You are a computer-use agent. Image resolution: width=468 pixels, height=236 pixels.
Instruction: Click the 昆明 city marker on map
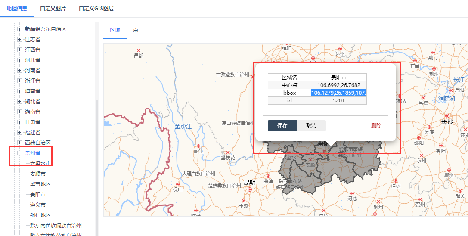coord(250,189)
